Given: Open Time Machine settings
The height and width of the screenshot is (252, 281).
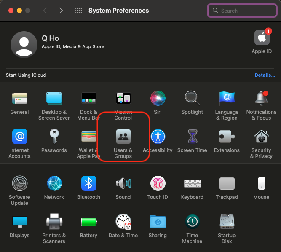Looking at the screenshot, I should 192,222.
